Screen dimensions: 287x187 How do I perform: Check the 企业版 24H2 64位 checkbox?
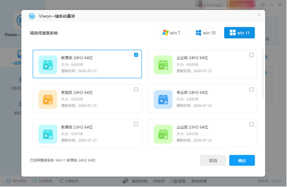click(252, 55)
